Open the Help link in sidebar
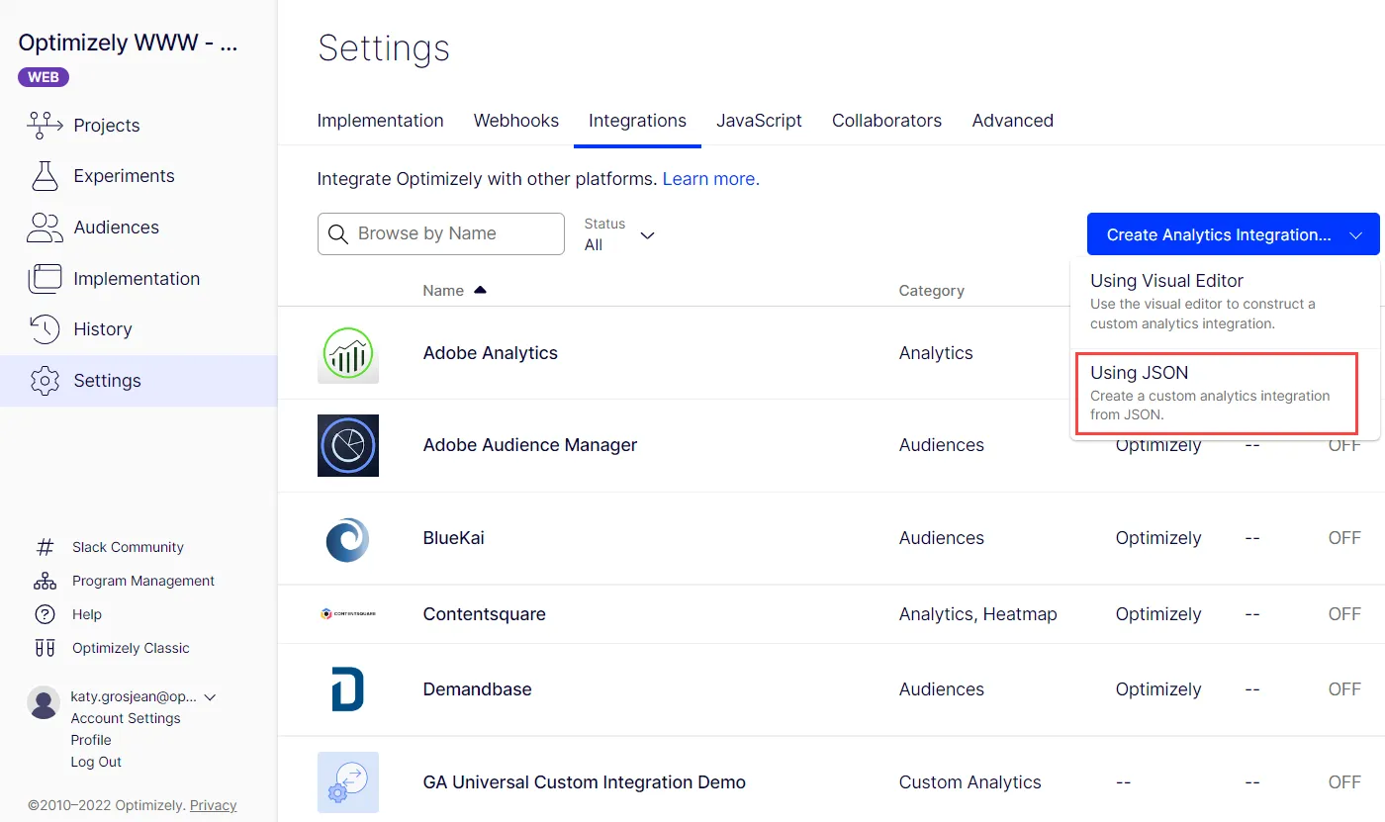This screenshot has width=1385, height=822. [x=87, y=614]
